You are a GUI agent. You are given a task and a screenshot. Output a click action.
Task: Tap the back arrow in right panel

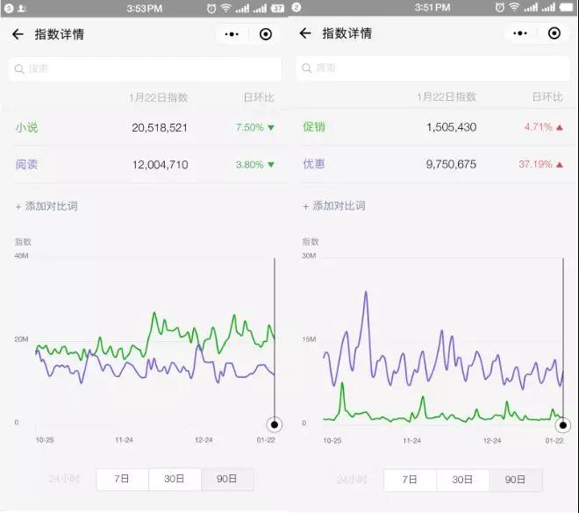[x=305, y=33]
